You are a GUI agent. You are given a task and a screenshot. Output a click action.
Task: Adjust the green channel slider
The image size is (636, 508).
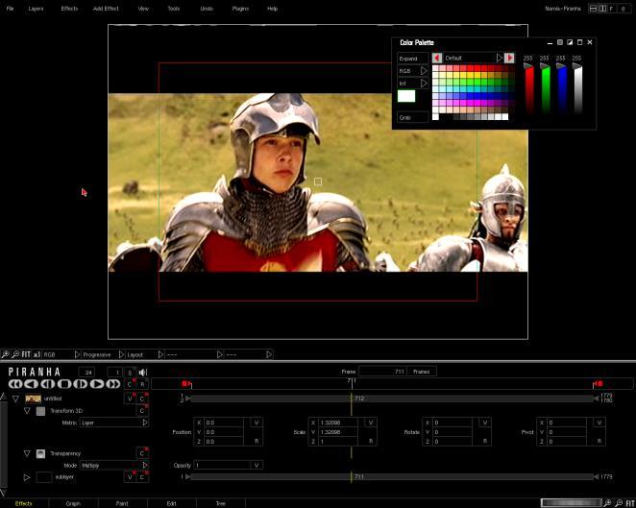[x=546, y=87]
